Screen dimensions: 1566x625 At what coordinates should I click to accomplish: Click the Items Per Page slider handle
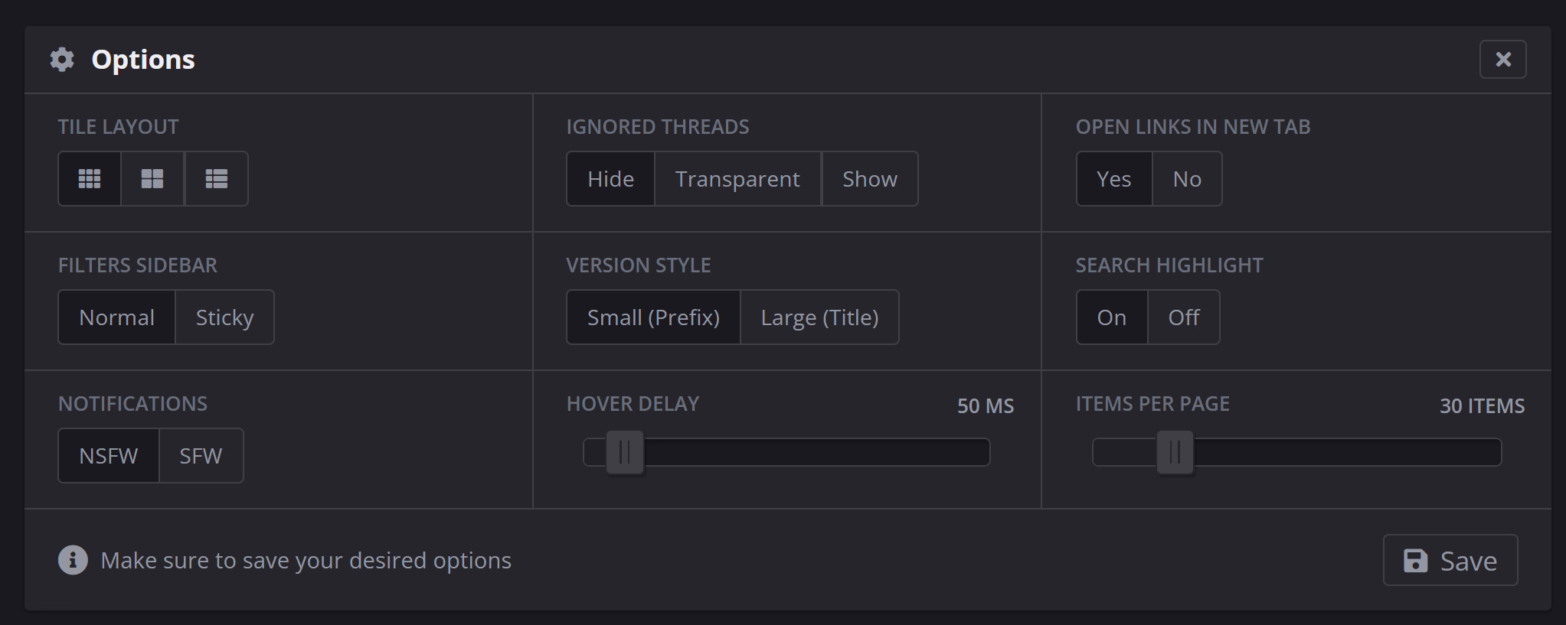pyautogui.click(x=1175, y=452)
